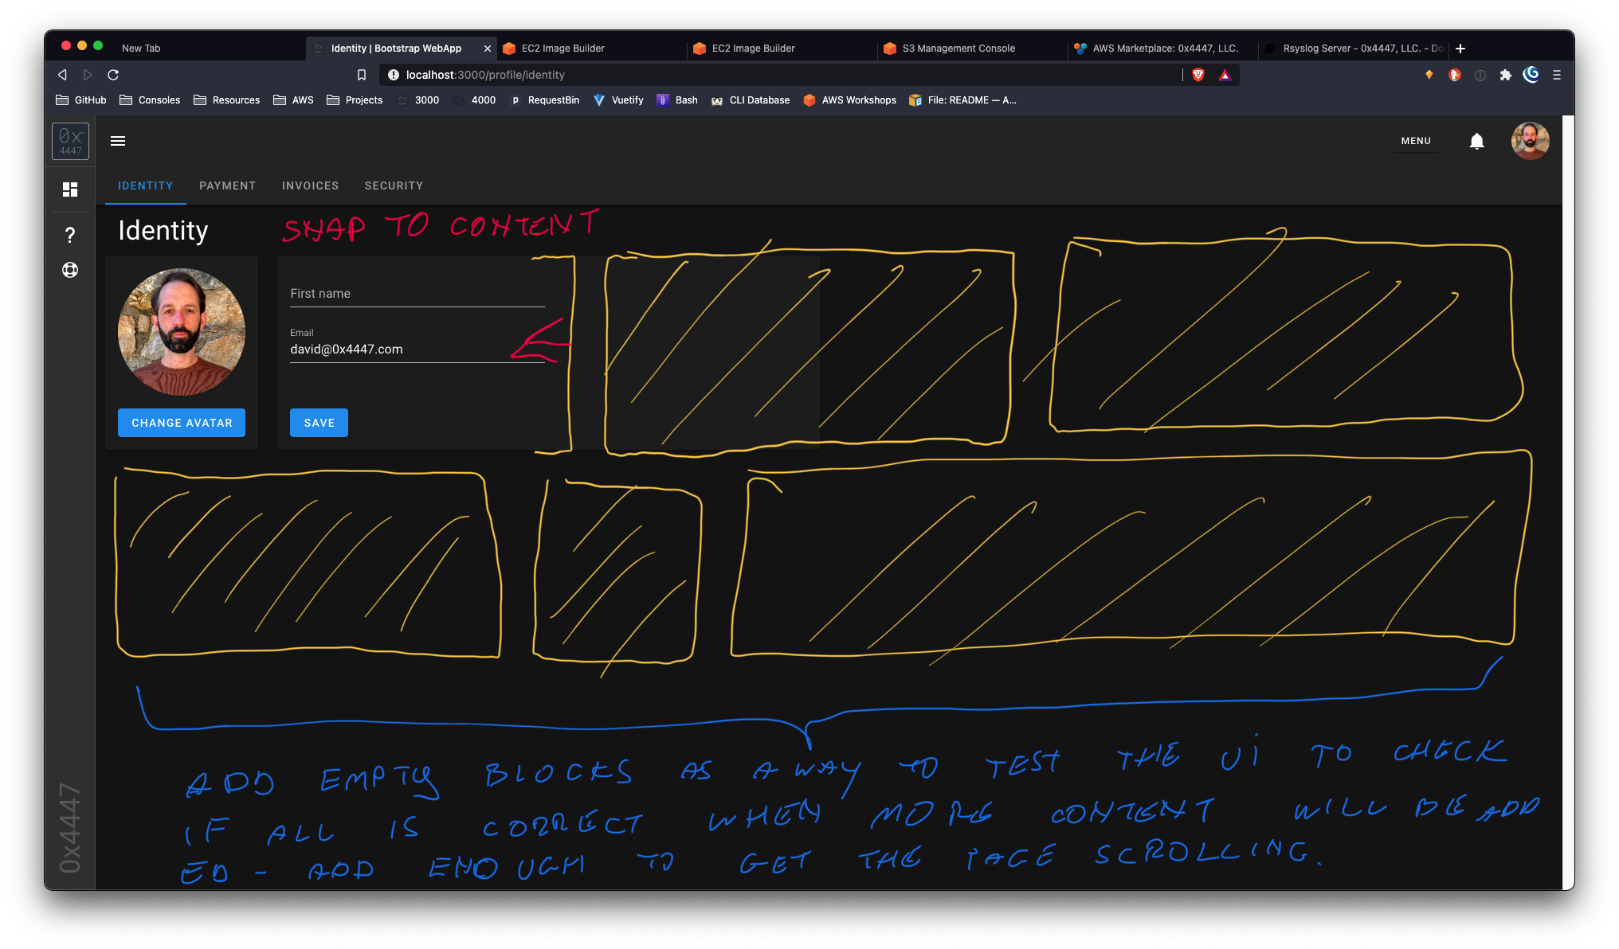Click the Brave Rewards triangle icon

coord(1225,75)
